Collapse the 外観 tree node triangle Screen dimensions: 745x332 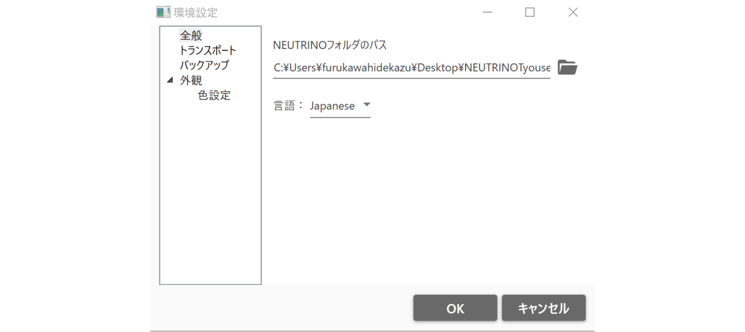[x=170, y=80]
